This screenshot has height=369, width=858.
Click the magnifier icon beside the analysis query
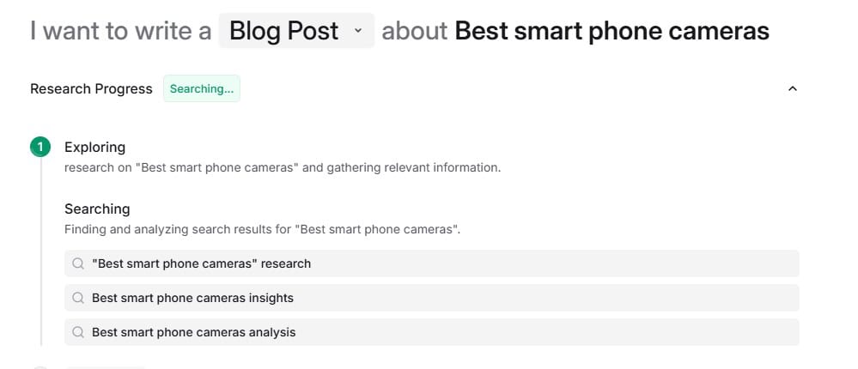(x=78, y=332)
